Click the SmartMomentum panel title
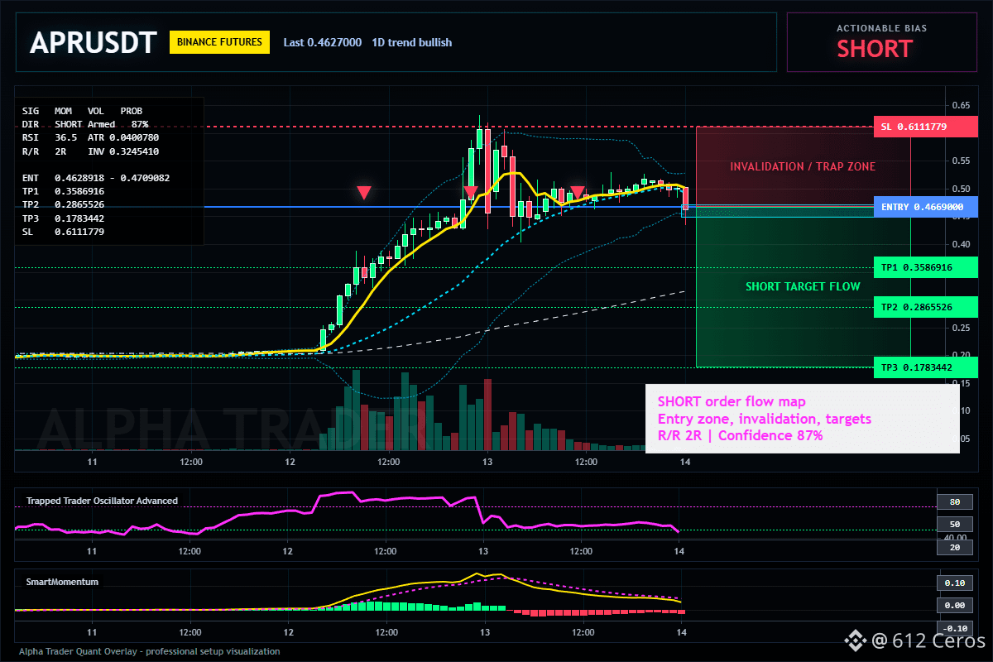Image resolution: width=993 pixels, height=662 pixels. tap(62, 582)
